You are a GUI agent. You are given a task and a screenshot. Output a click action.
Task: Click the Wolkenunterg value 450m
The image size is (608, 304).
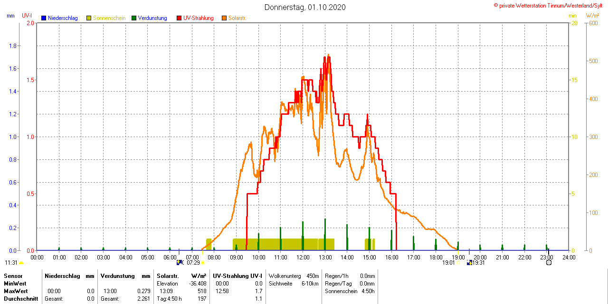coord(313,276)
